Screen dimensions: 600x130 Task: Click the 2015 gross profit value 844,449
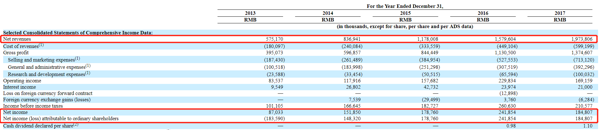[429, 53]
